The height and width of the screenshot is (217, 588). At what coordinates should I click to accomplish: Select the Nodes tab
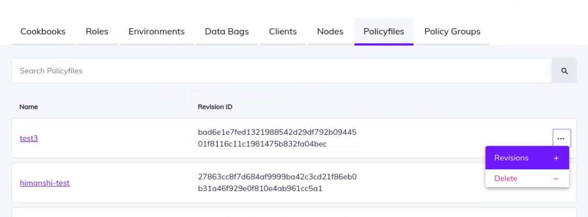330,32
